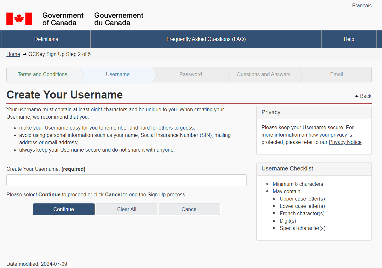
Task: Select the Password step tab
Action: tap(190, 74)
